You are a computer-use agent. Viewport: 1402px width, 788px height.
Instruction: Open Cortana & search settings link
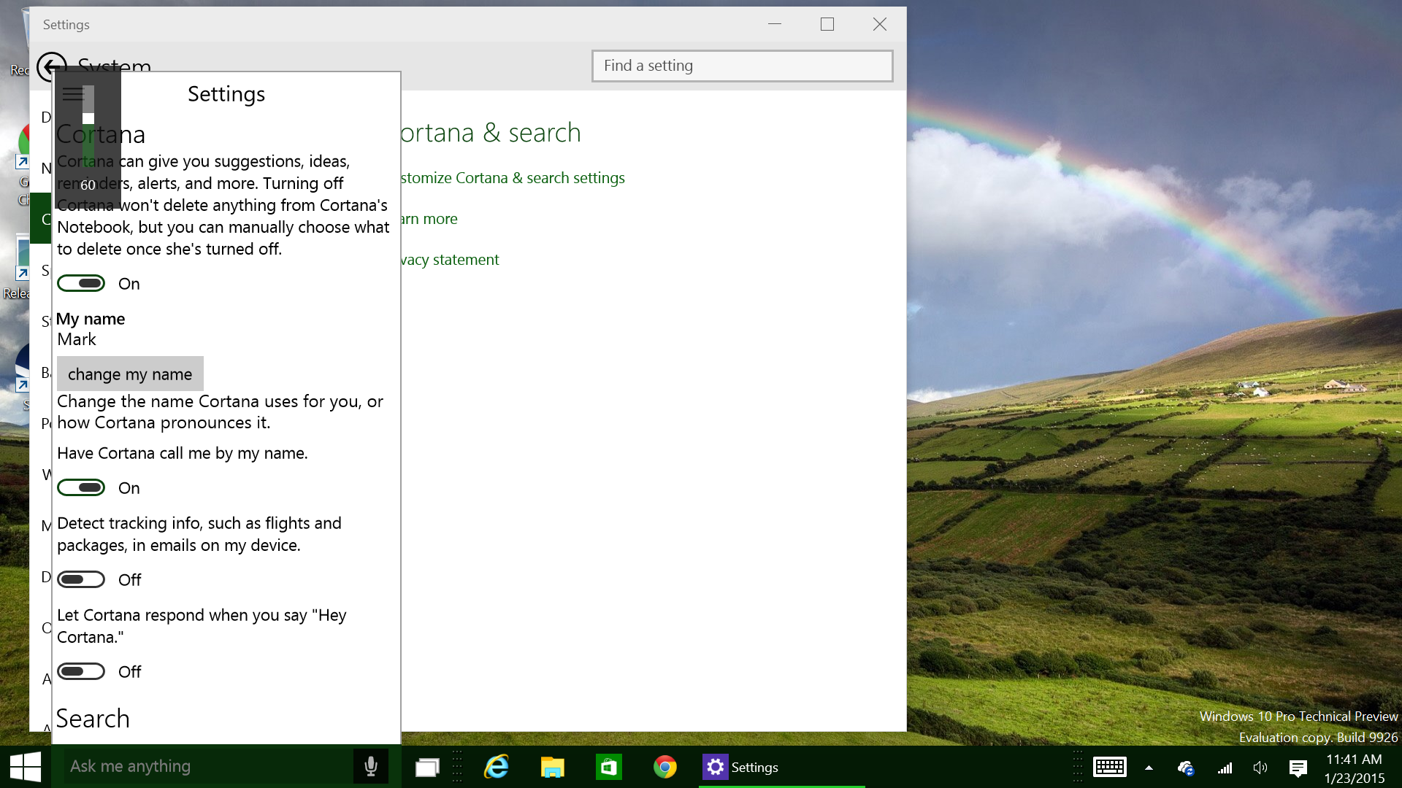[513, 178]
